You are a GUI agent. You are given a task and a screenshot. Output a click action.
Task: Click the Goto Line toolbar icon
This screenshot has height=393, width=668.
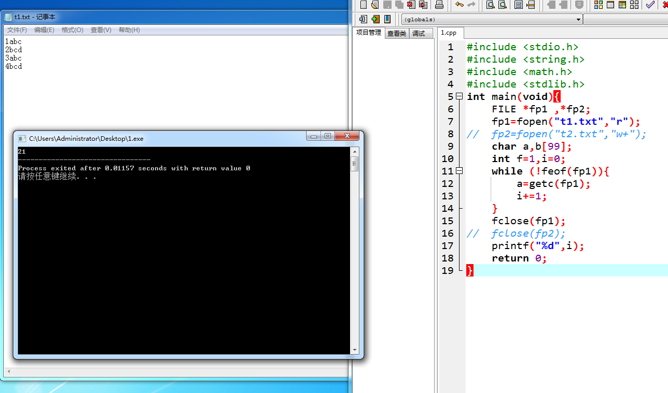click(531, 5)
